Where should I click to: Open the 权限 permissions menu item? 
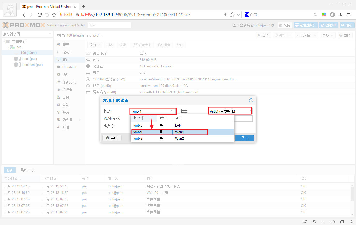70,127
